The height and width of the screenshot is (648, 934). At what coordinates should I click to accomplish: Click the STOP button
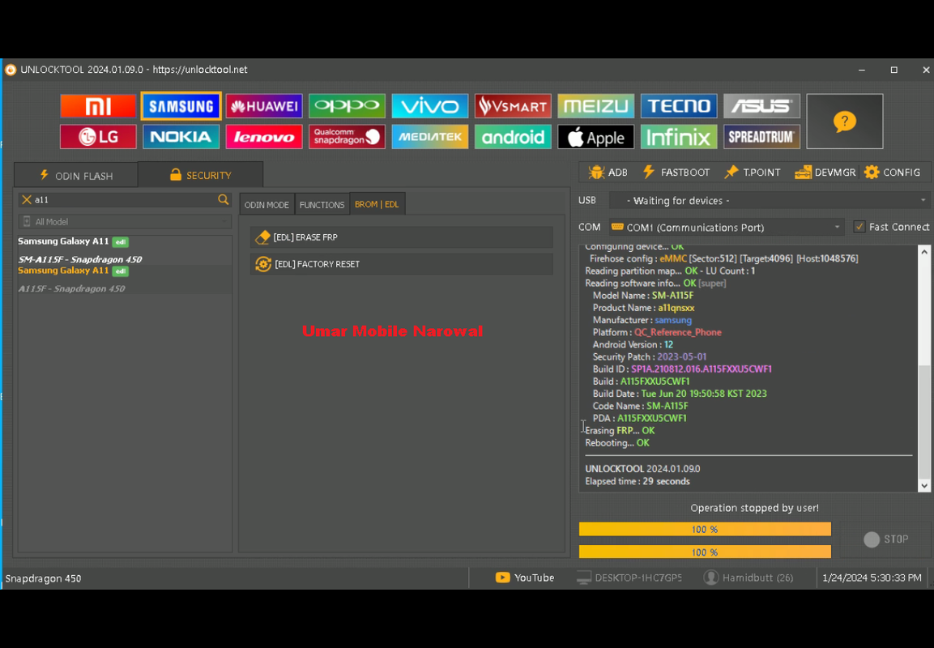[x=886, y=539]
